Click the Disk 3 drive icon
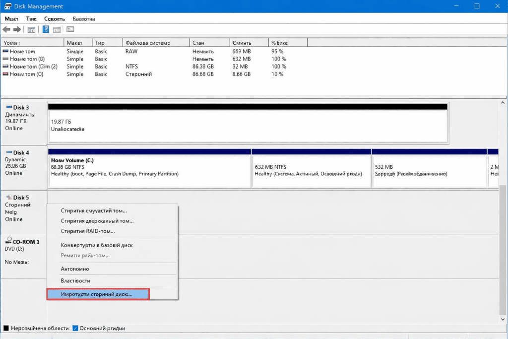This screenshot has height=339, width=508. tap(8, 107)
